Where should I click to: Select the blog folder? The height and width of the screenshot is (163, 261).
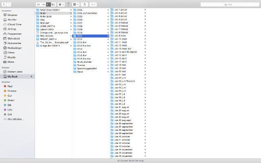(x=54, y=20)
